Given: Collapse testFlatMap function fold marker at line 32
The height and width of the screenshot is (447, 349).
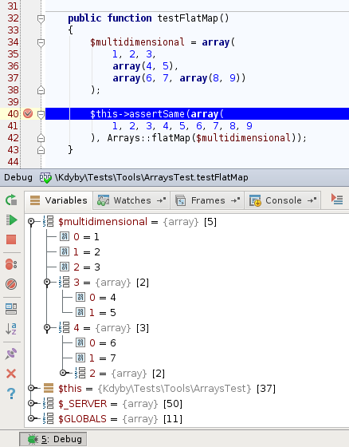Looking at the screenshot, I should (41, 19).
